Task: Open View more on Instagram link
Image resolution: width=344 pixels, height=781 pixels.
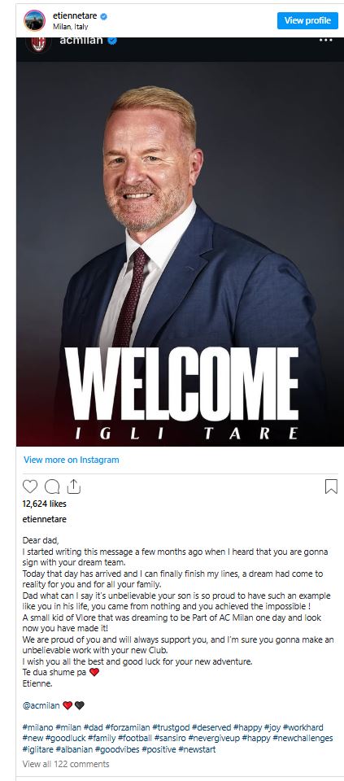Action: [72, 460]
